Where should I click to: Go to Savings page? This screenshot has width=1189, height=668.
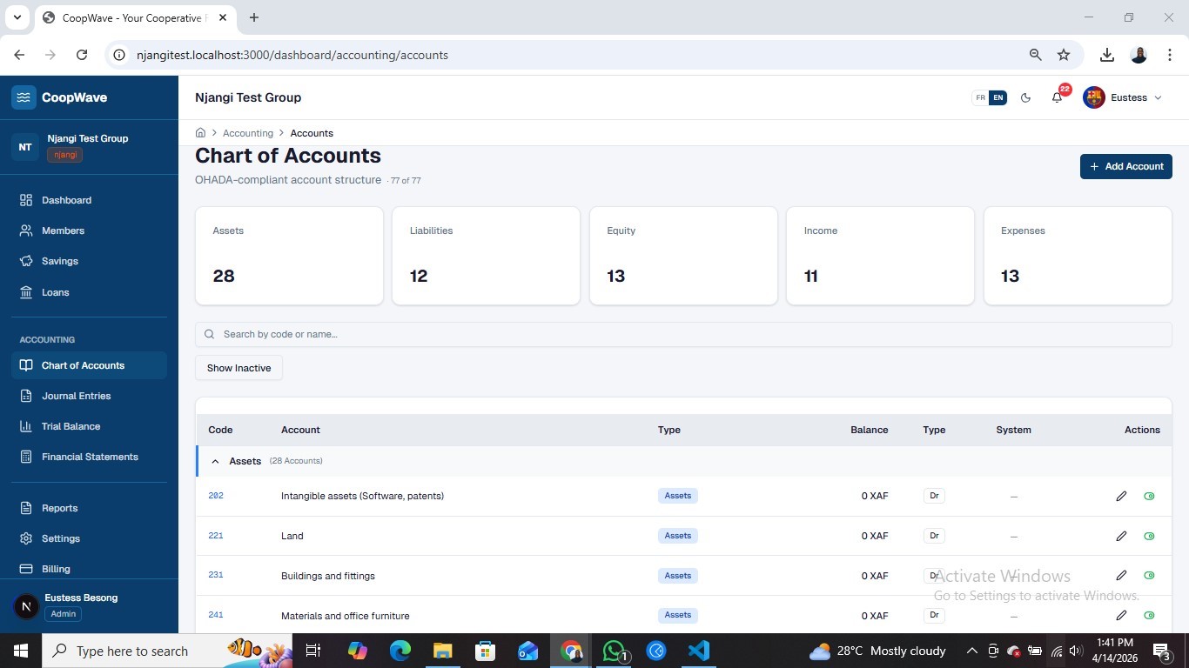pyautogui.click(x=59, y=261)
